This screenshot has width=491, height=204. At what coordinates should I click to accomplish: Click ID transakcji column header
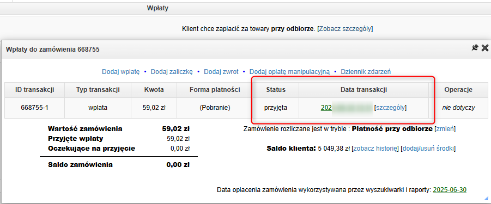34,90
